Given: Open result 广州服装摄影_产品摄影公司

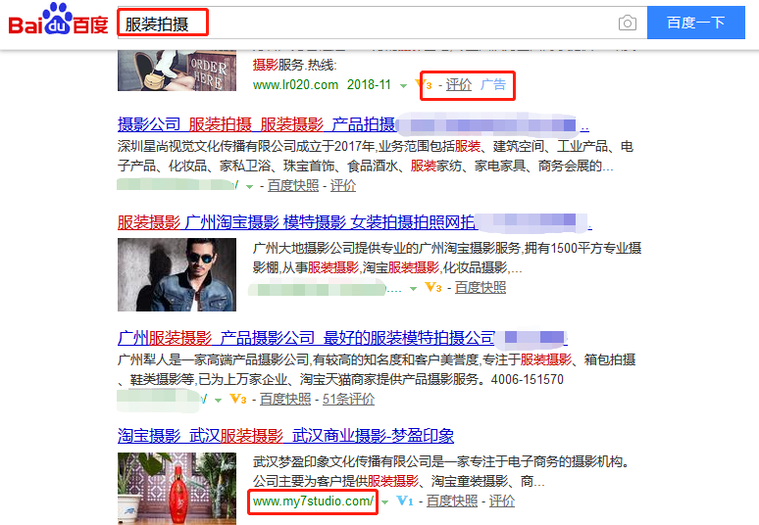Looking at the screenshot, I should [x=342, y=338].
